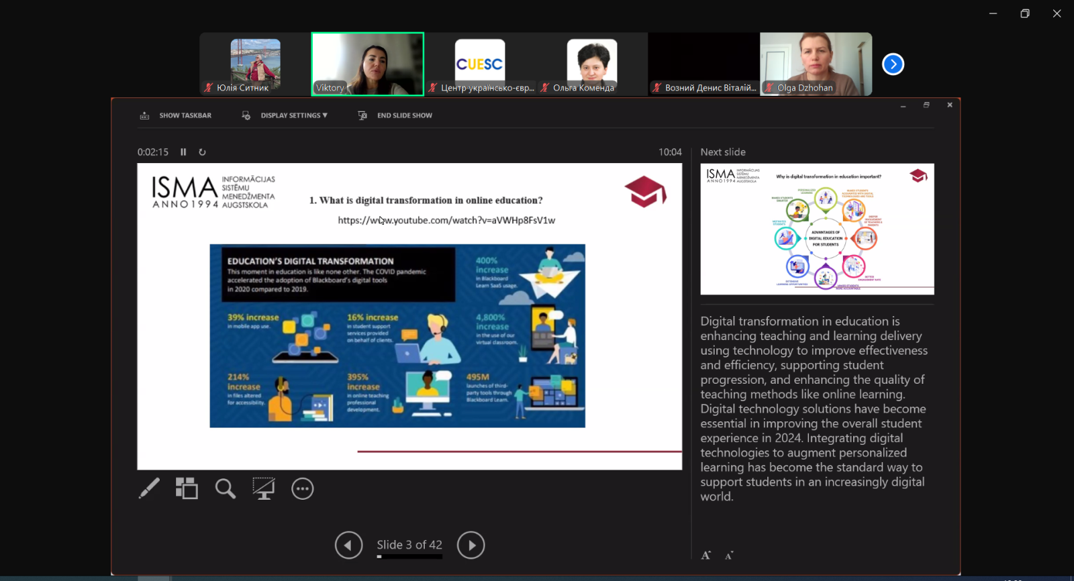
Task: Click the graduation cap icon on the slide
Action: 645,191
